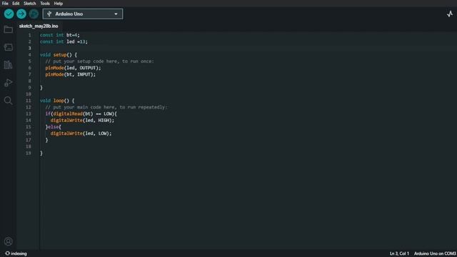Screen dimensions: 457x257
Task: Click the Upload arrow button
Action: [21, 14]
